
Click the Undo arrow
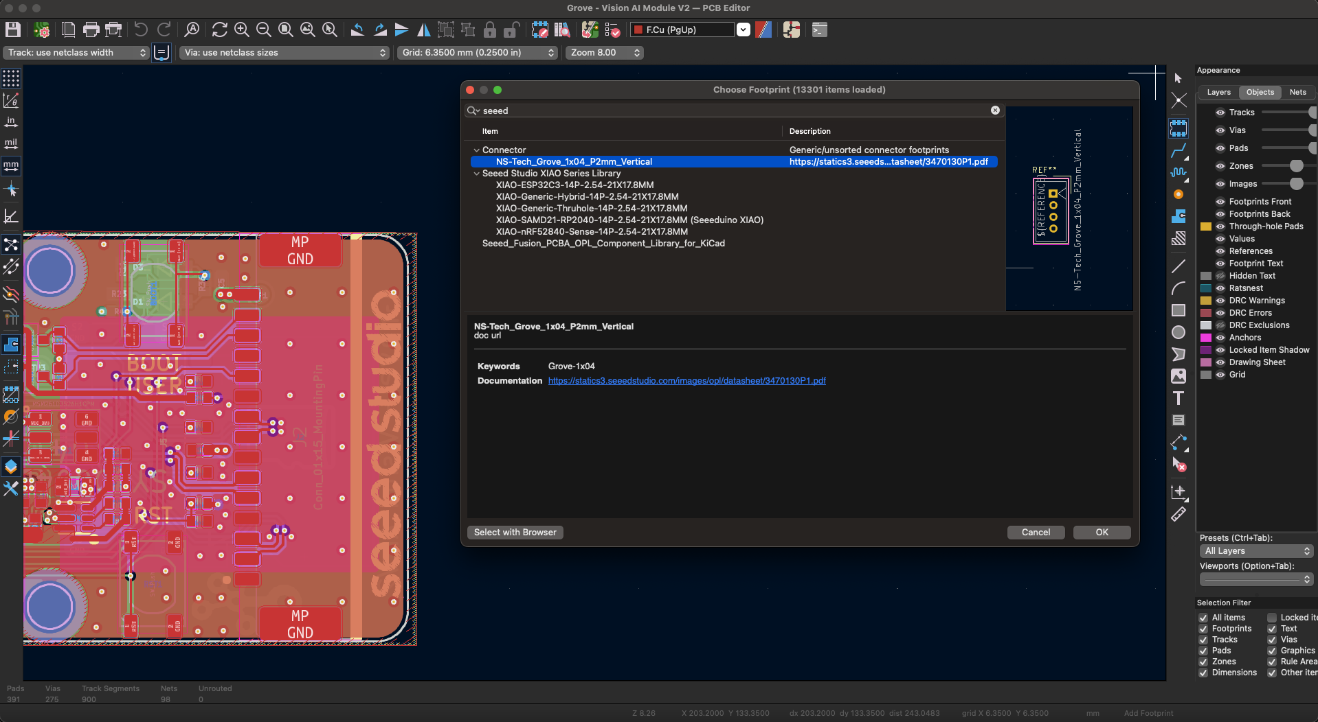[x=141, y=30]
